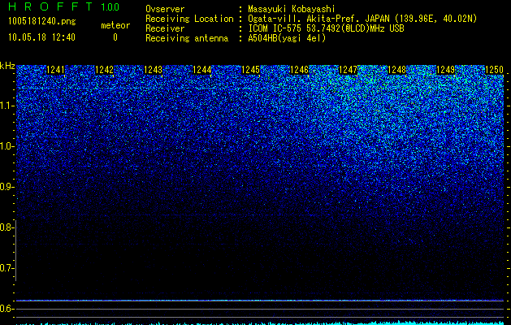Click the Receiving antenna label
The image size is (511, 325).
click(x=187, y=38)
